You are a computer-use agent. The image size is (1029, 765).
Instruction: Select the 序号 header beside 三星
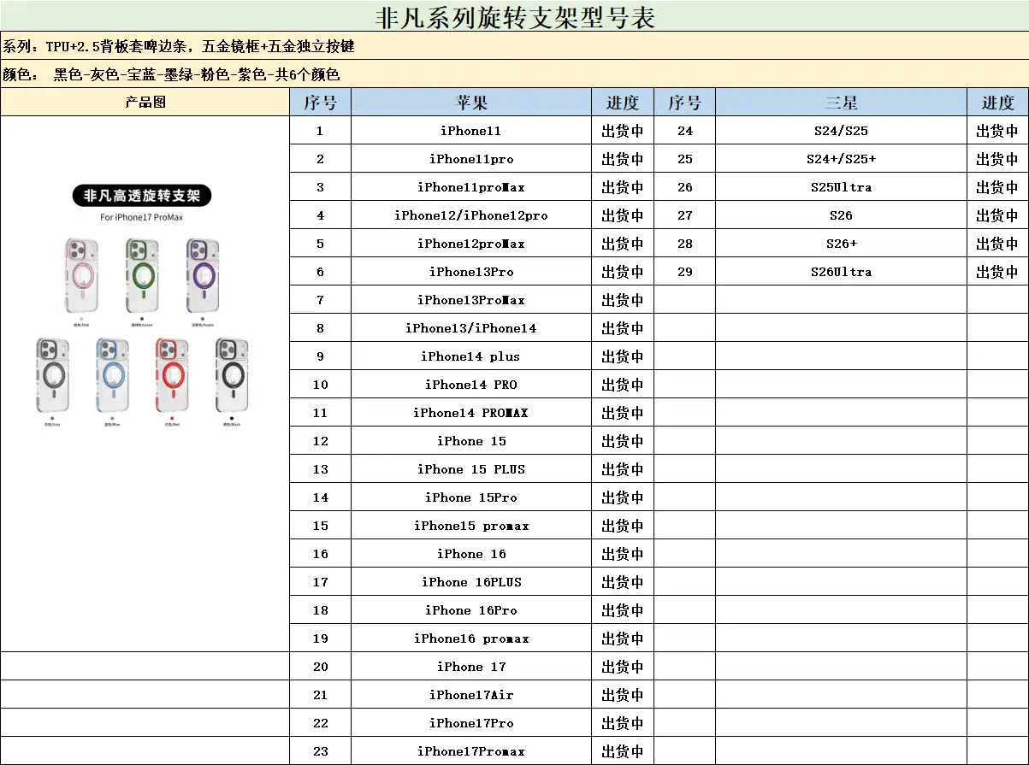click(685, 103)
